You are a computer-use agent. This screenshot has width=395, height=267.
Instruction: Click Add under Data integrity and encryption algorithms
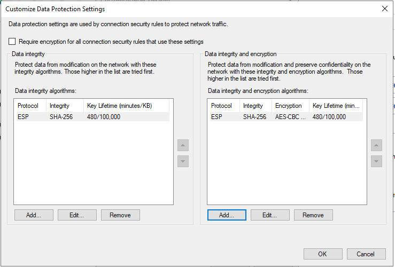point(227,215)
